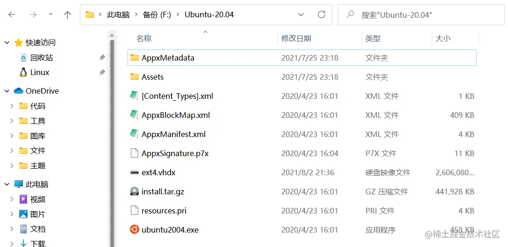Expand the 图库 folder
This screenshot has height=247, width=508.
[x=12, y=136]
